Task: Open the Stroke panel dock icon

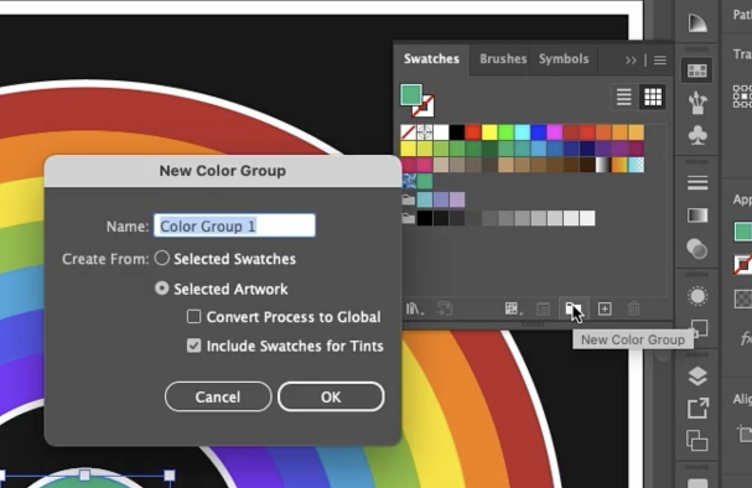Action: 698,183
